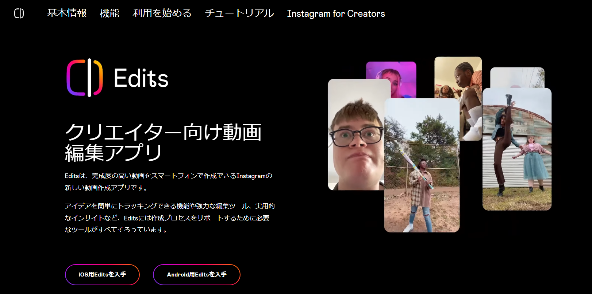Click the white Edits wordmark text
The image size is (592, 294).
click(141, 78)
